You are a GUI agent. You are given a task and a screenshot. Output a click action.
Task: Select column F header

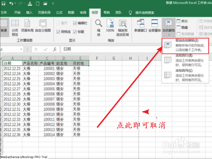pyautogui.click(x=97, y=58)
